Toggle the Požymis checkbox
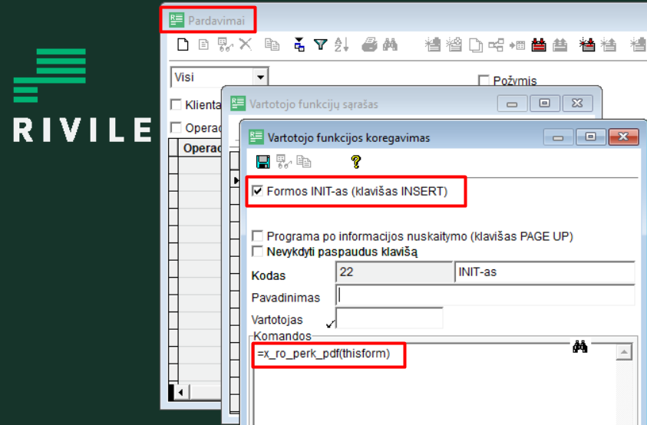647x425 pixels. [484, 81]
